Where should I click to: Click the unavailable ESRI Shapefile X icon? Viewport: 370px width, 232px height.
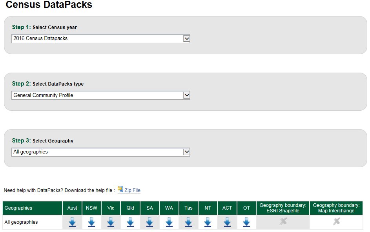(x=283, y=222)
